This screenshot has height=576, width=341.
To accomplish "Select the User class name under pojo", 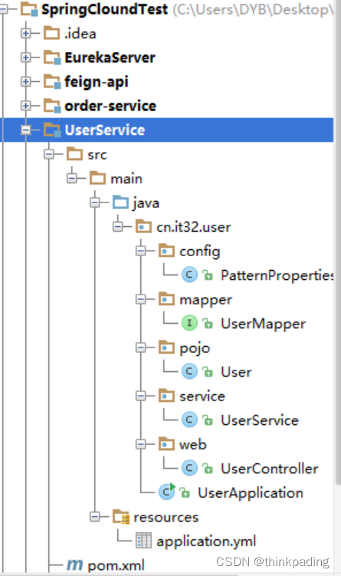I will 236,372.
